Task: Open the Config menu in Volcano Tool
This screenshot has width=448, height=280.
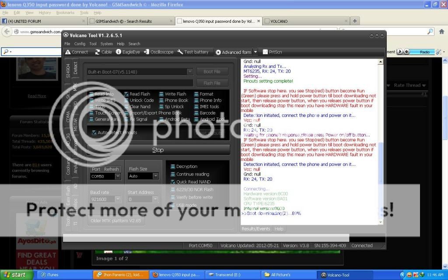Action: point(80,44)
